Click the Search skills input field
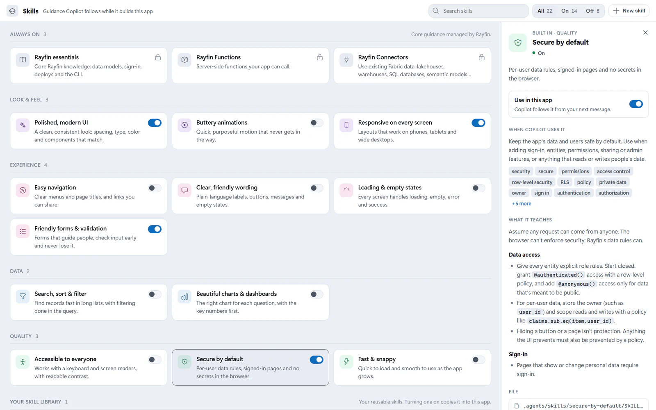This screenshot has width=656, height=410. click(478, 11)
